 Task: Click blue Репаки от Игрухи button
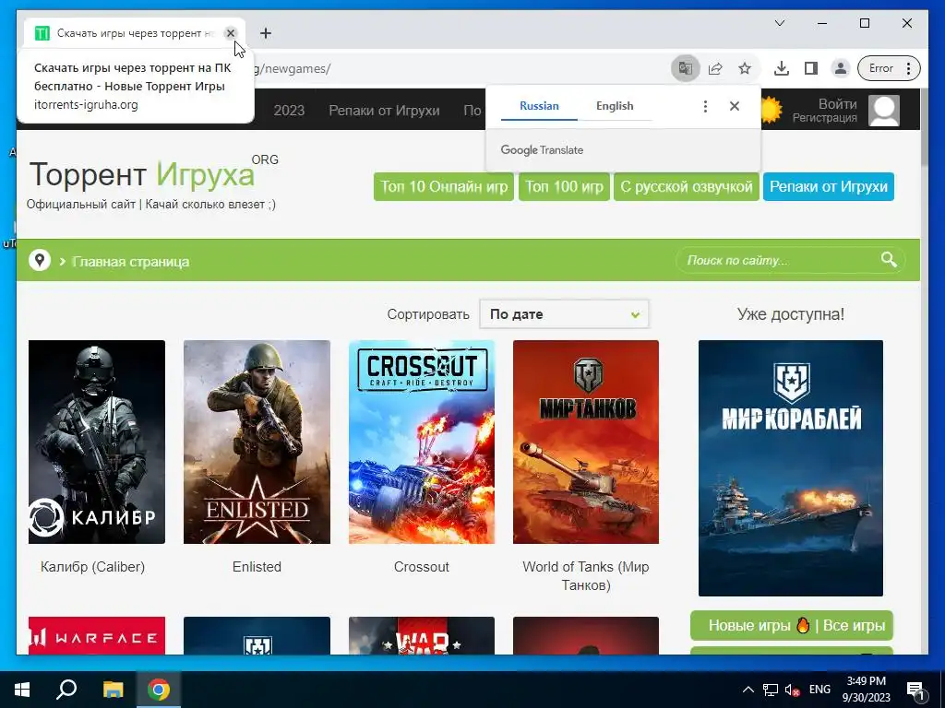pos(829,186)
